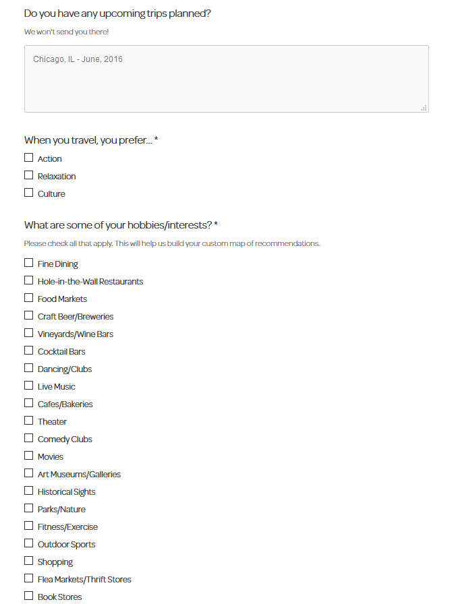This screenshot has width=454, height=604.
Task: Click the textarea resize handle
Action: tap(424, 107)
